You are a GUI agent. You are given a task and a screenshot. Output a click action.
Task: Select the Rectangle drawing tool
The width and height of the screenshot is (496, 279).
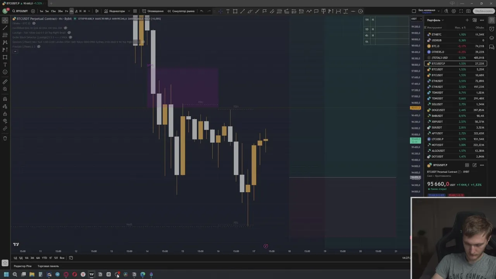235,11
